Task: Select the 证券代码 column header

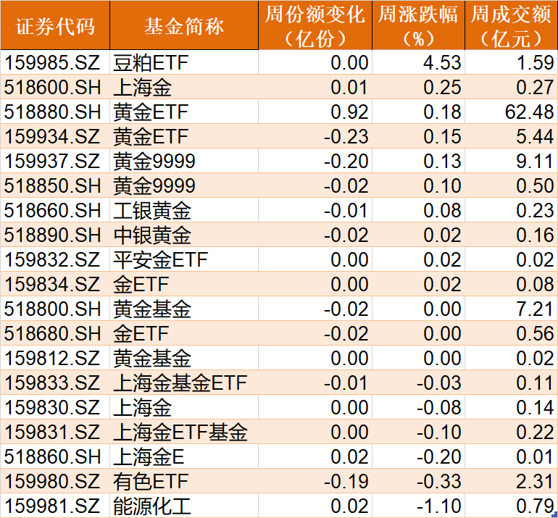Action: coord(55,25)
